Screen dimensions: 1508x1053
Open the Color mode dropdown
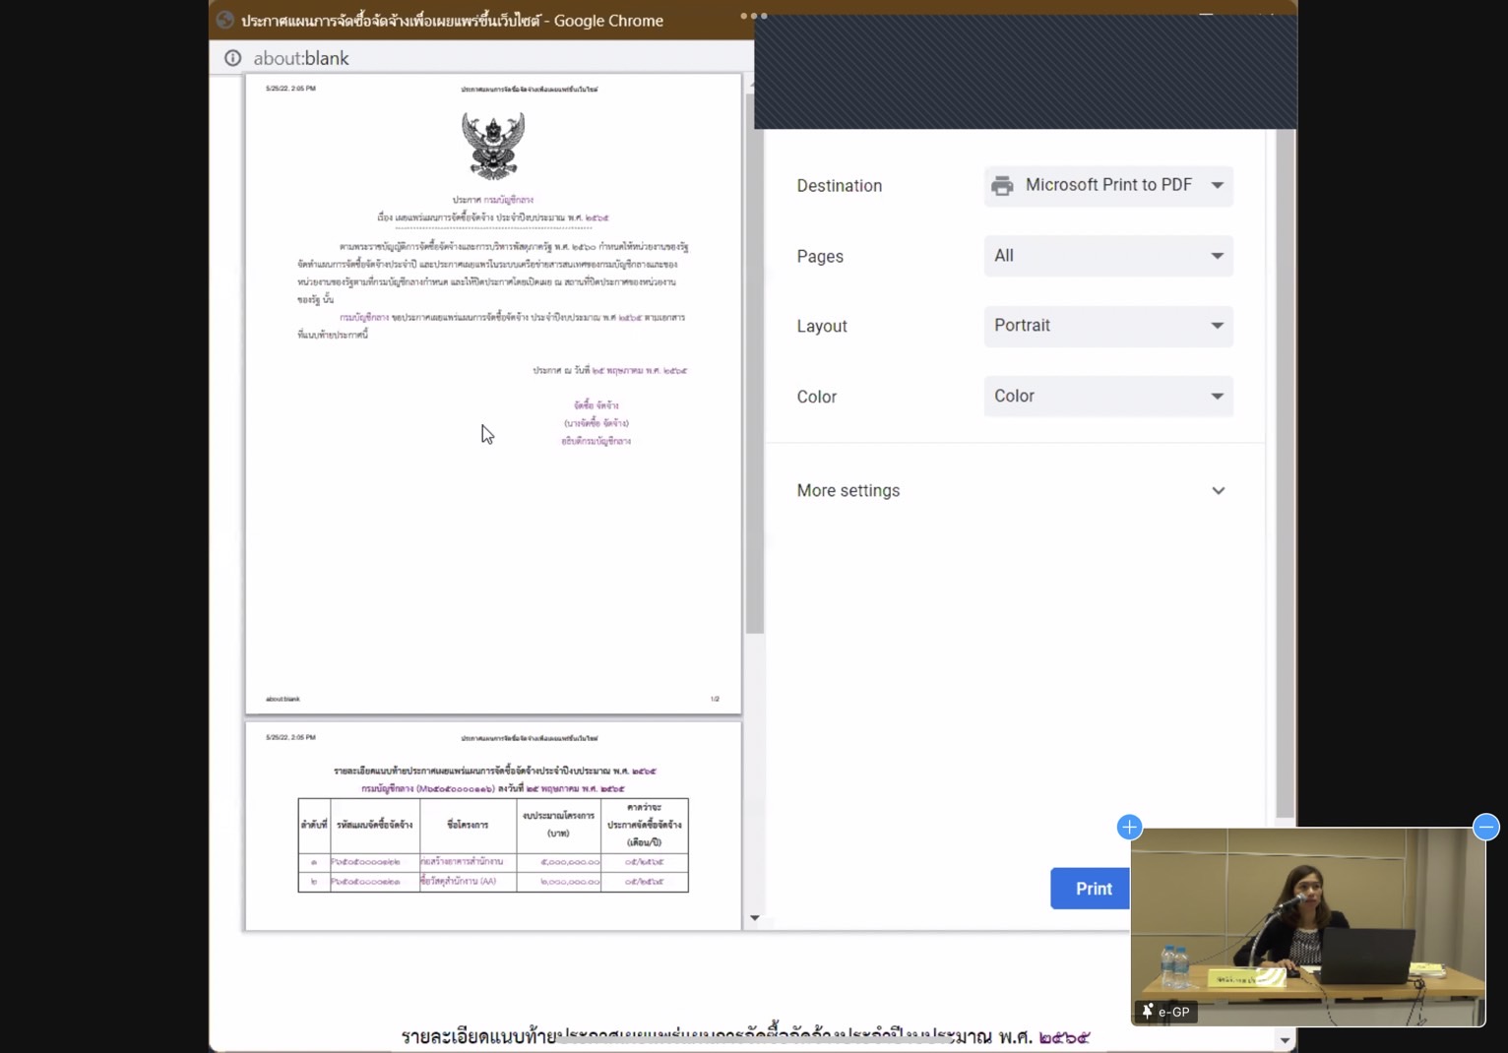[1107, 397]
